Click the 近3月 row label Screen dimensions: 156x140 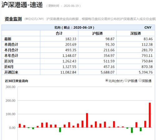[9, 61]
